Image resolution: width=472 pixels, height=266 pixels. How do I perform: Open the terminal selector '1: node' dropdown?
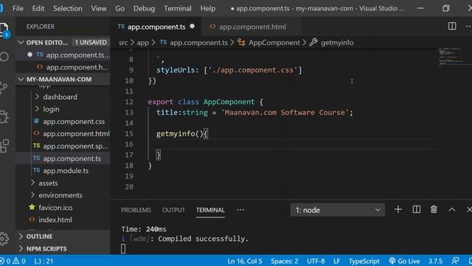[338, 210]
